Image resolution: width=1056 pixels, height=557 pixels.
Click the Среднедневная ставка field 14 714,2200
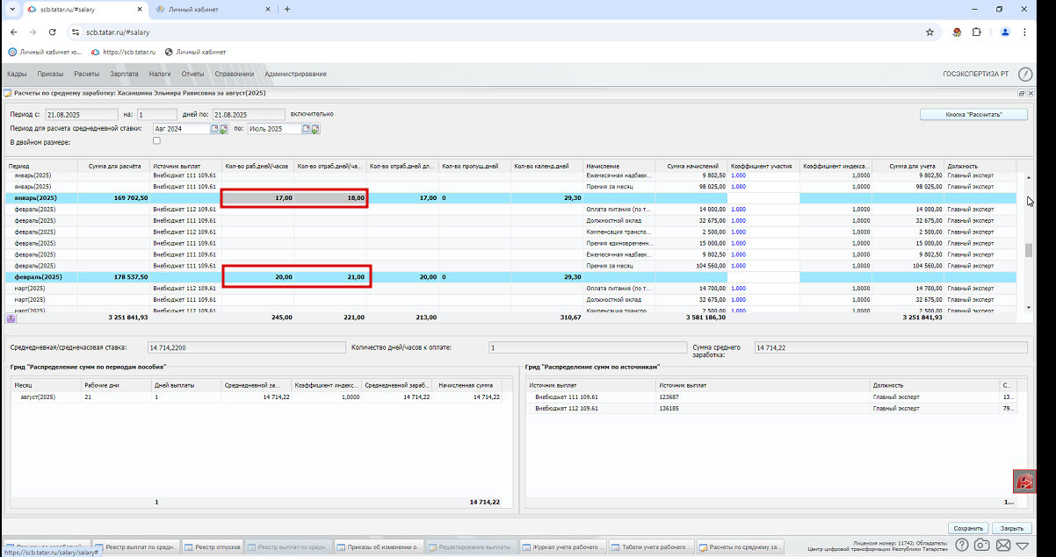pyautogui.click(x=246, y=348)
